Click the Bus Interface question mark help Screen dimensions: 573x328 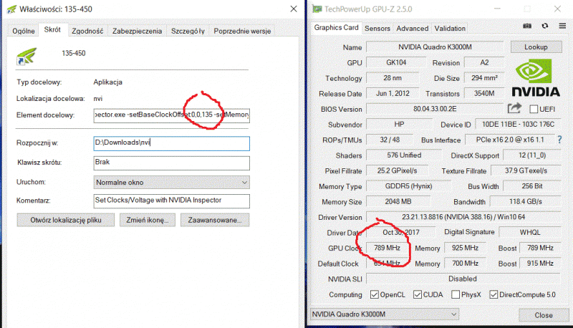559,140
